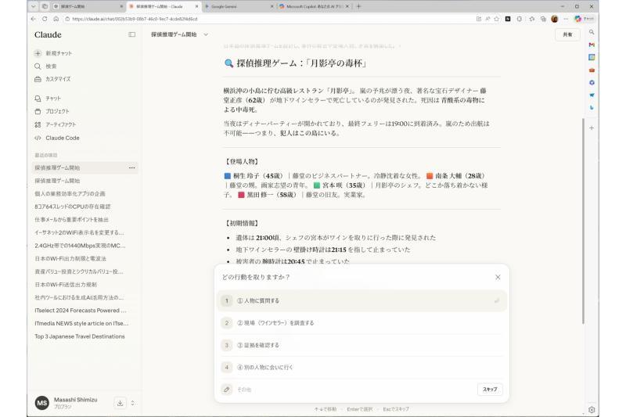
Task: Choose option 1 人物に質問する
Action: point(362,300)
